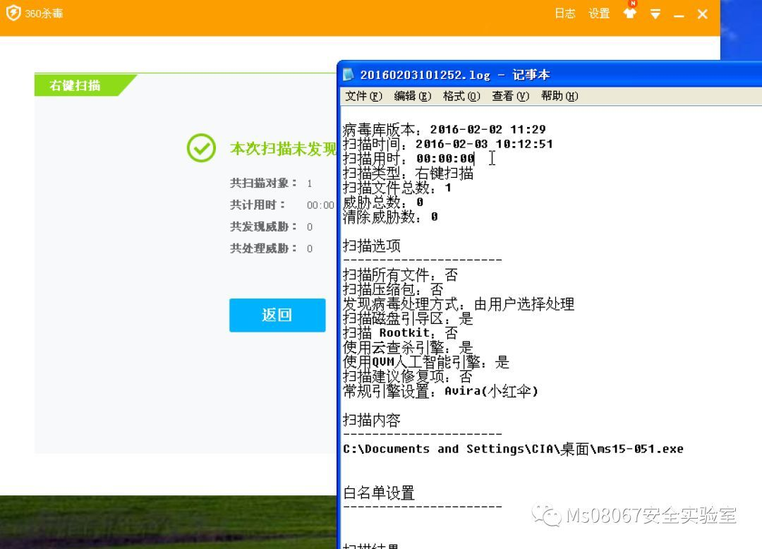Click the line 扫描时间: 2016-02-03 10:12:51

447,144
